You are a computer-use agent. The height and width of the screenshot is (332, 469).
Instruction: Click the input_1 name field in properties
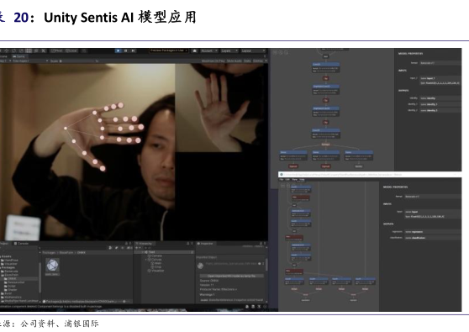click(x=440, y=78)
